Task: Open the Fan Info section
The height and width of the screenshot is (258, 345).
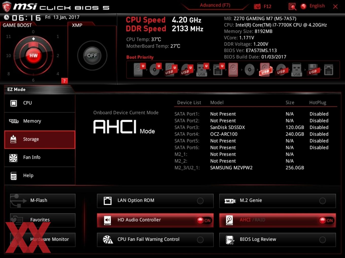Action: (40, 157)
